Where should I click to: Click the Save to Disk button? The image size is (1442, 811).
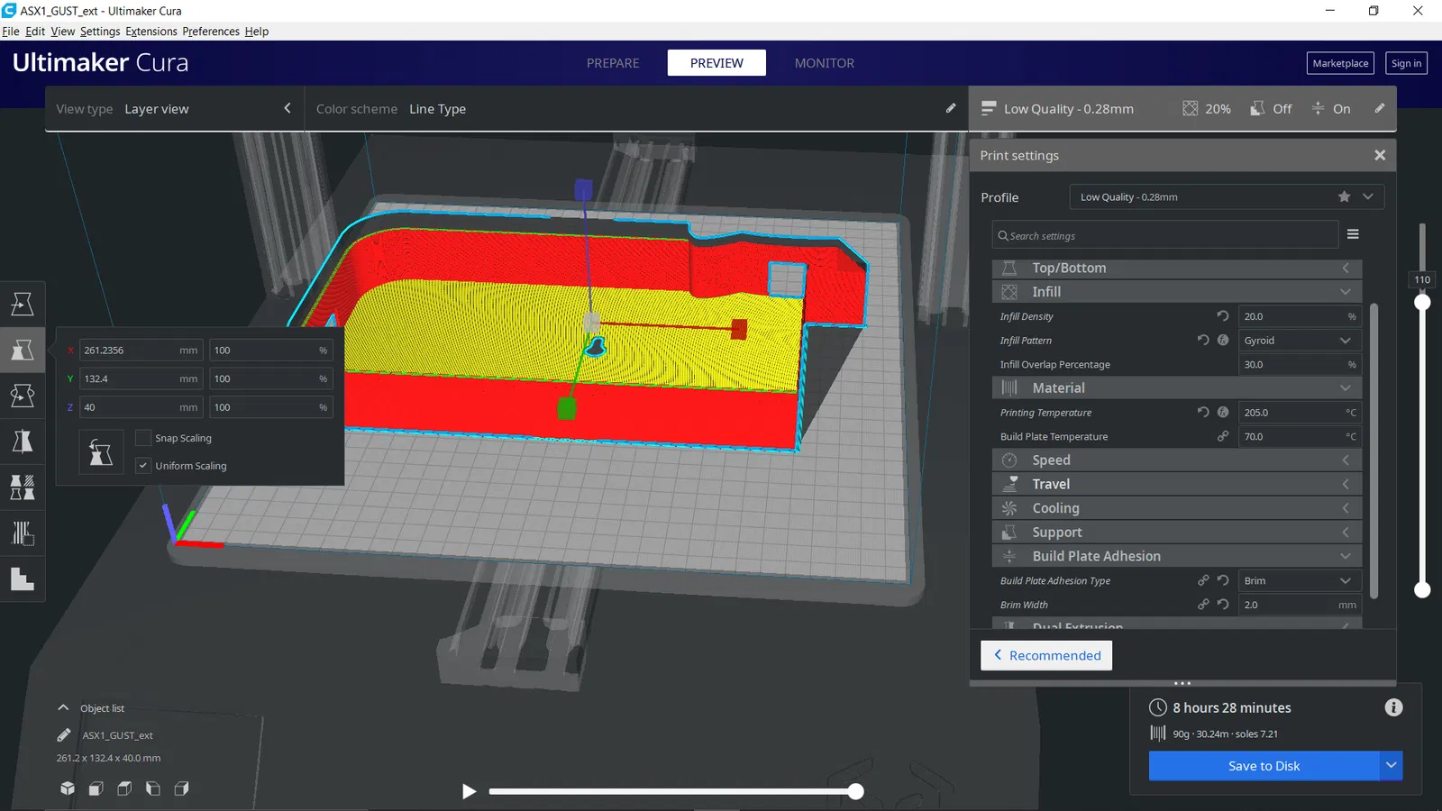coord(1264,766)
